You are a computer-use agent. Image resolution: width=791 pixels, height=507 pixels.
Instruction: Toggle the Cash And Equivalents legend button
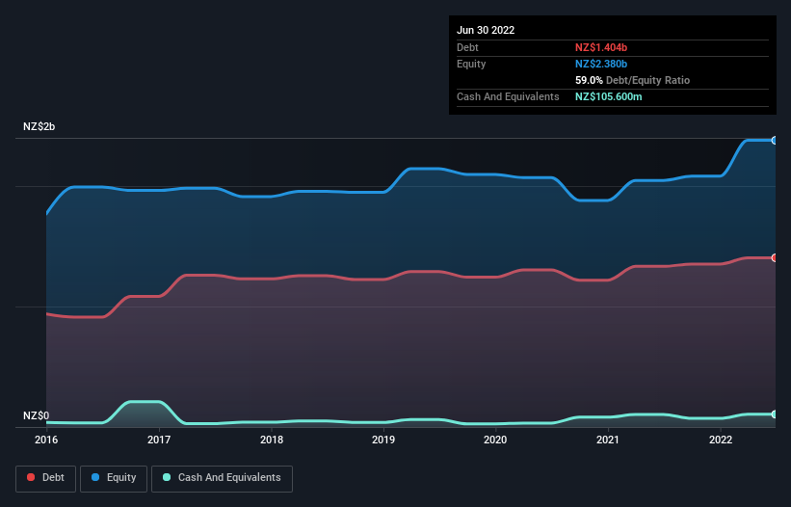coord(222,478)
